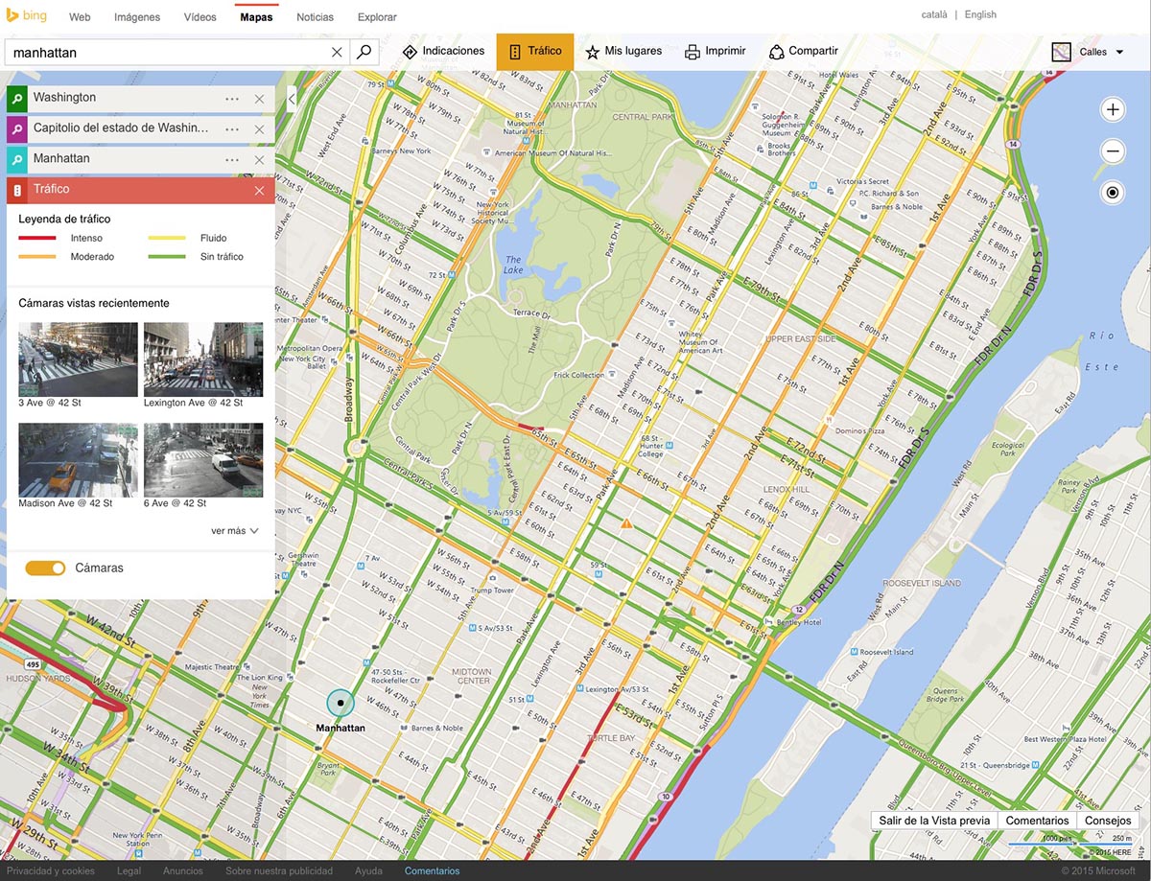The width and height of the screenshot is (1151, 881).
Task: Click Salir de la Vista previa
Action: click(934, 821)
